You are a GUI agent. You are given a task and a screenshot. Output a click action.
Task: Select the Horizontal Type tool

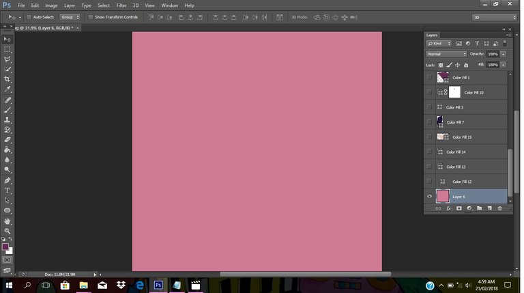(7, 191)
